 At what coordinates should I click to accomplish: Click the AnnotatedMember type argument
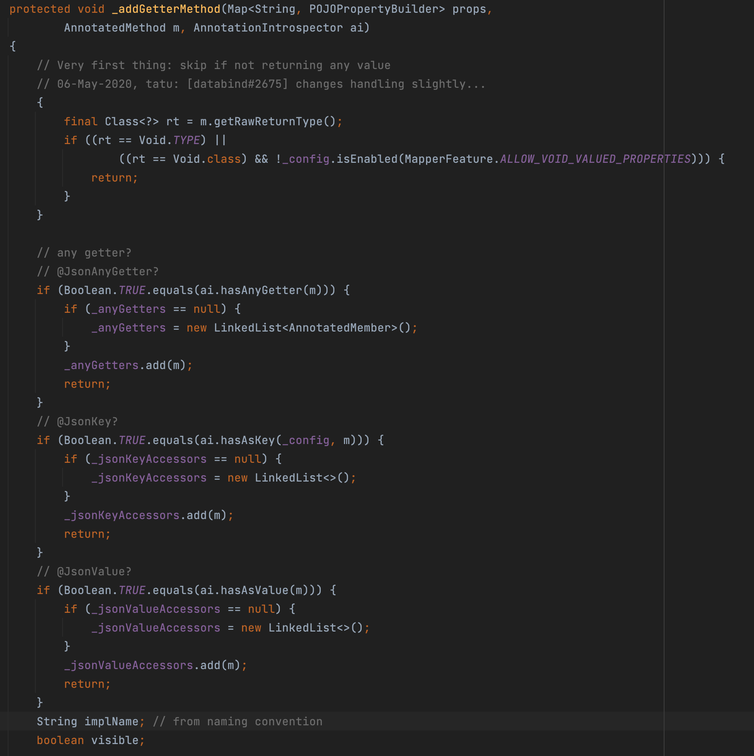[x=340, y=328]
